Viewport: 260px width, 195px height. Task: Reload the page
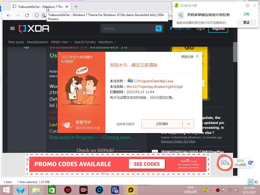click(x=27, y=15)
